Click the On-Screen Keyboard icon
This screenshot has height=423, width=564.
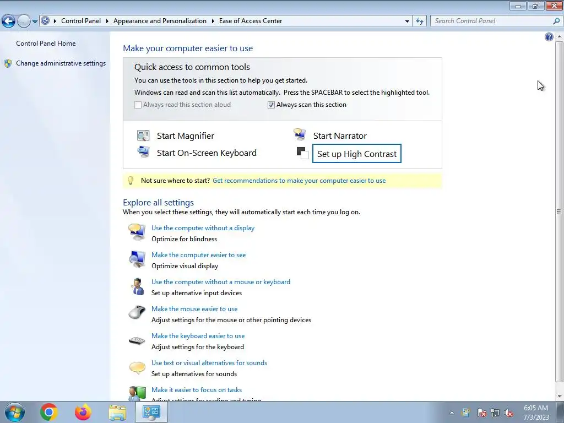143,152
